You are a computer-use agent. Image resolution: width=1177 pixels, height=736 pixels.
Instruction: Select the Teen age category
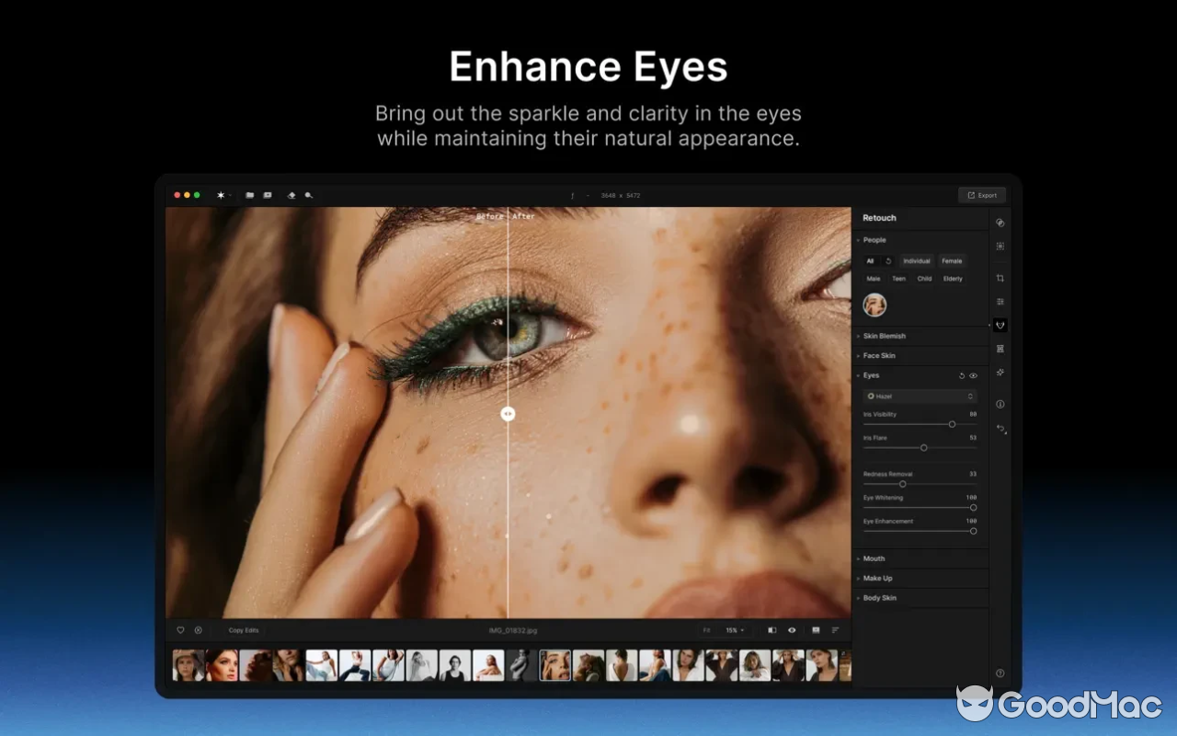898,278
